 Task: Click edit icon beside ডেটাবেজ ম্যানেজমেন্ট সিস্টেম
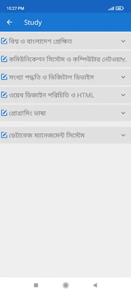click(4, 135)
